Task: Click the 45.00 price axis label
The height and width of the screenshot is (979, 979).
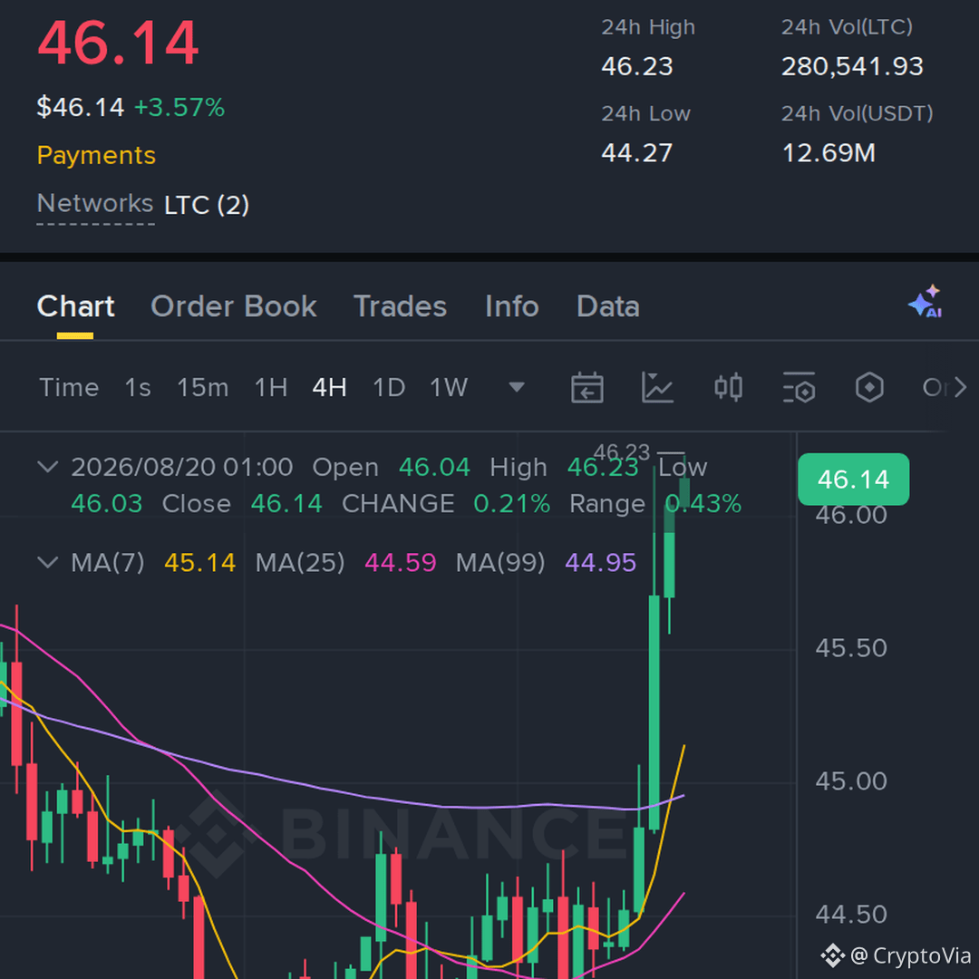Action: (x=851, y=781)
